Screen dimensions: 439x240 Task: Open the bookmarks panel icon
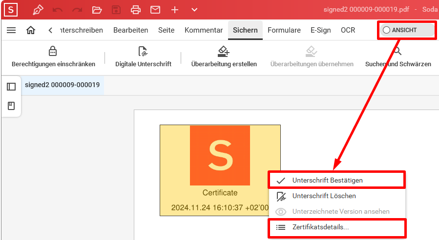pos(11,106)
